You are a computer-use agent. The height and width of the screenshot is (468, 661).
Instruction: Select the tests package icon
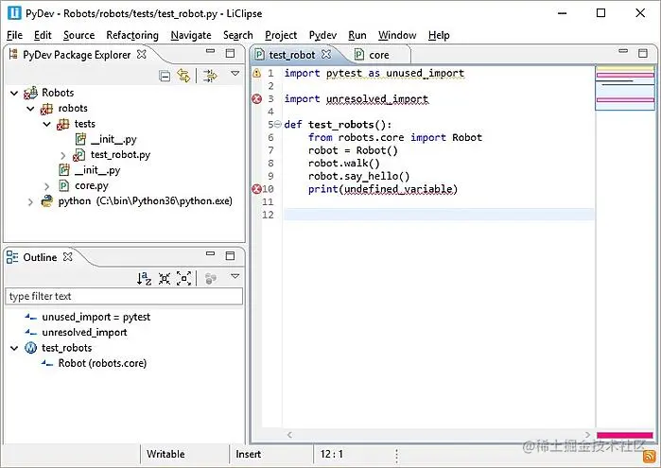click(62, 125)
